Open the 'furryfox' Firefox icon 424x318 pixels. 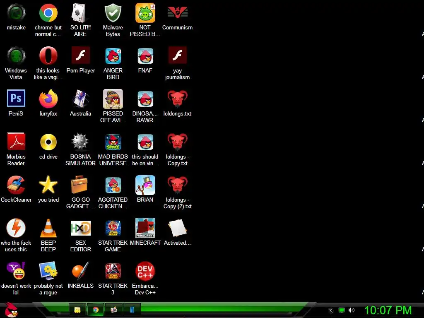point(48,99)
